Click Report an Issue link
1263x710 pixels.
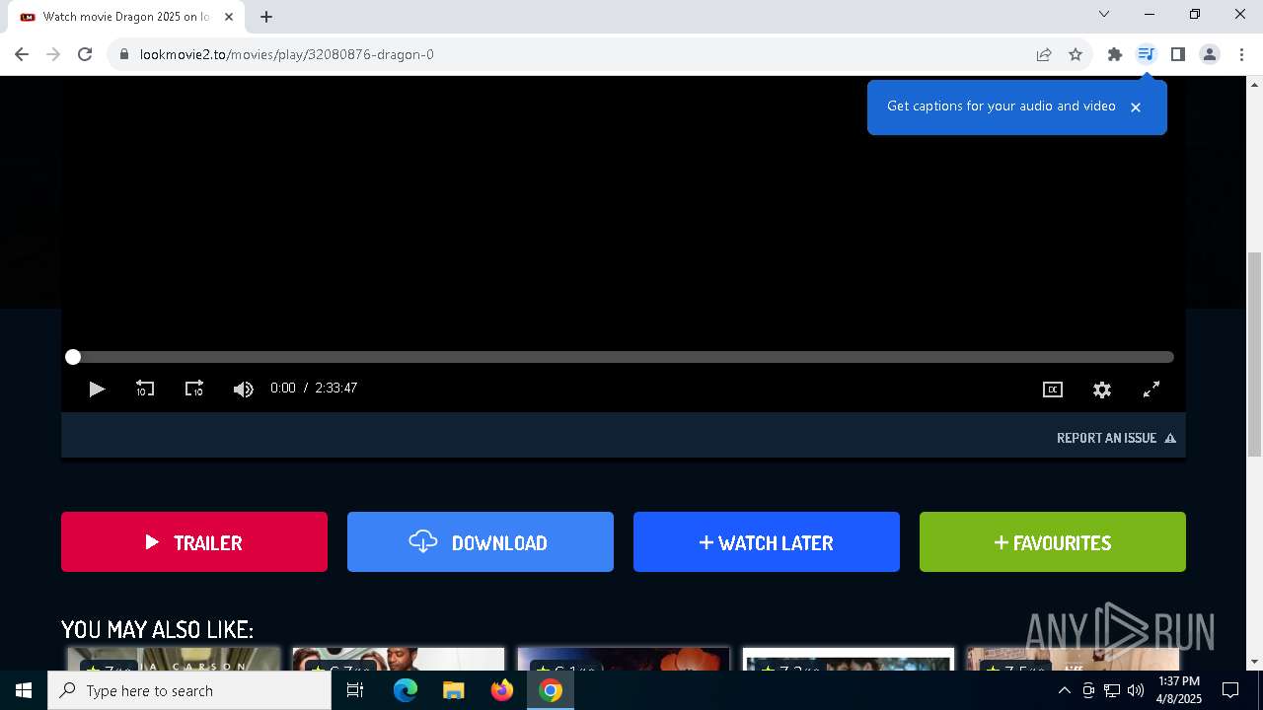(x=1116, y=438)
